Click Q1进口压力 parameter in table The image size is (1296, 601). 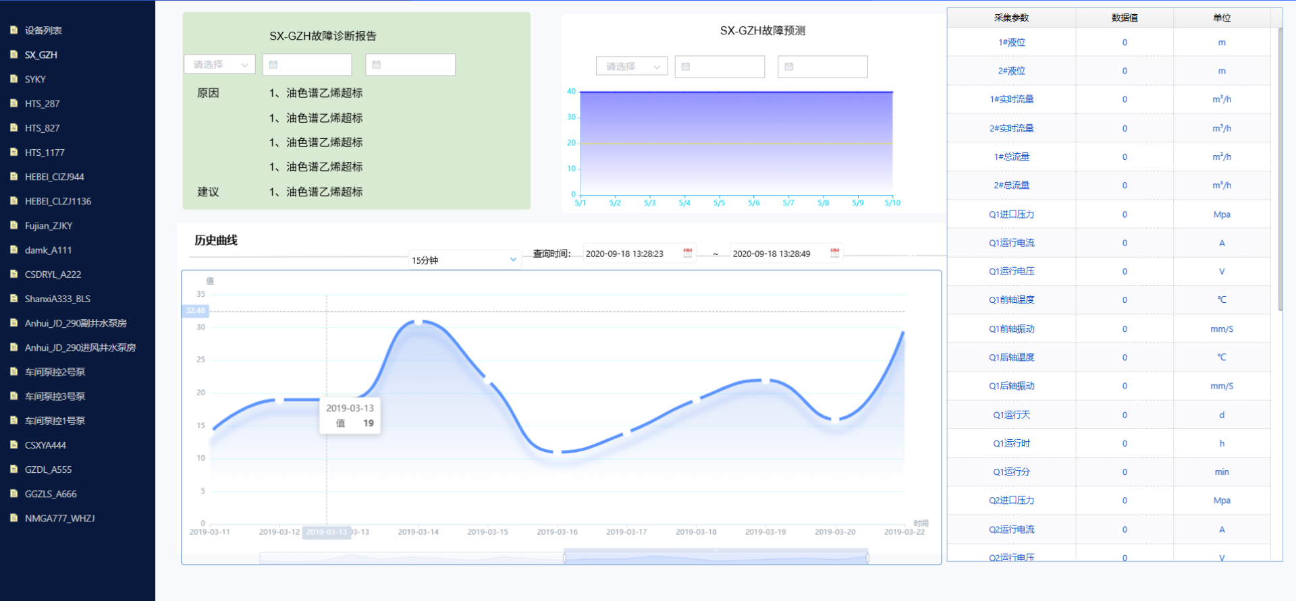(x=1011, y=214)
